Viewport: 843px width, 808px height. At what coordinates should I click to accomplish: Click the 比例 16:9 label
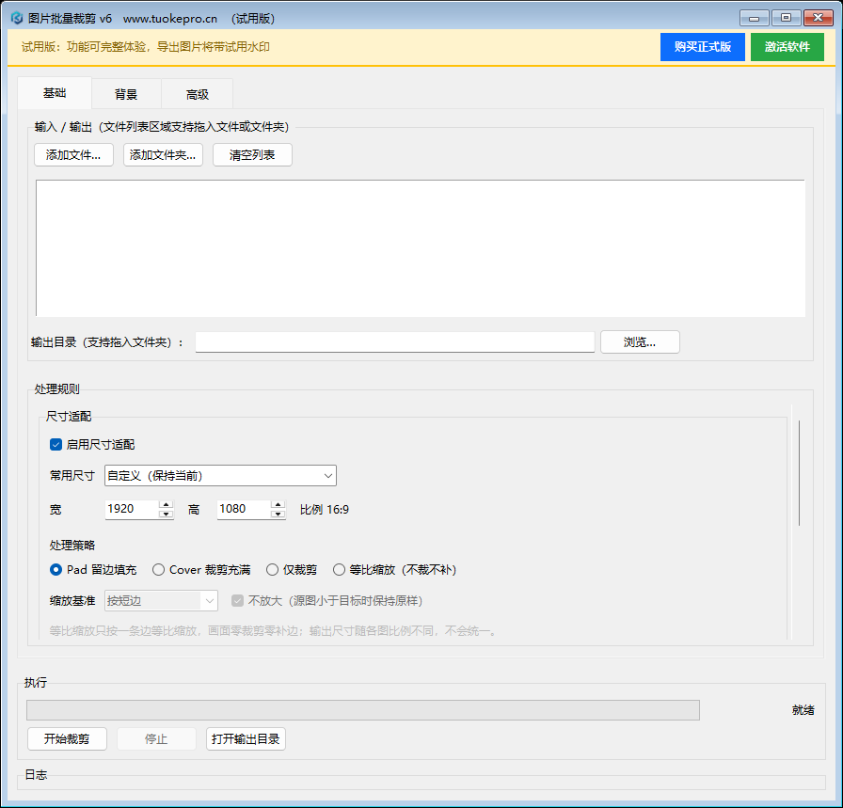tap(325, 510)
